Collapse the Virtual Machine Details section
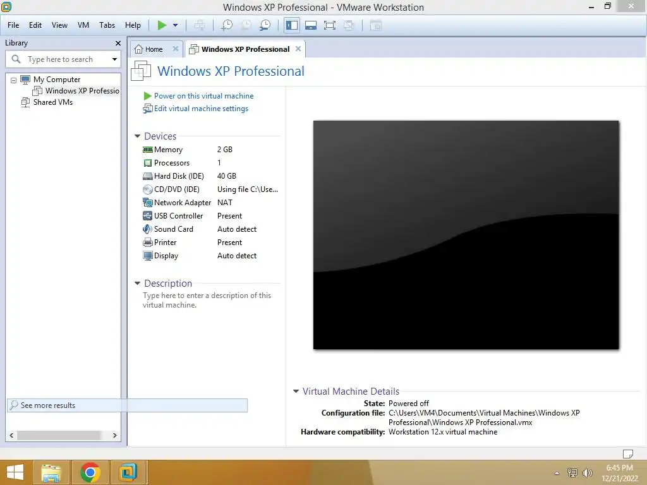This screenshot has width=647, height=485. pyautogui.click(x=296, y=392)
